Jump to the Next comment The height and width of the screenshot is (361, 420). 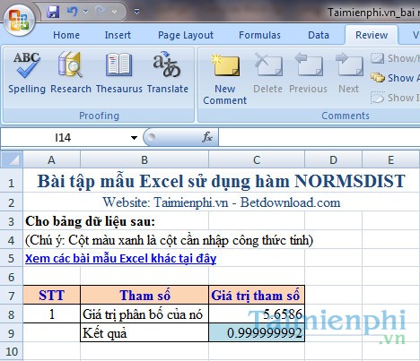349,73
